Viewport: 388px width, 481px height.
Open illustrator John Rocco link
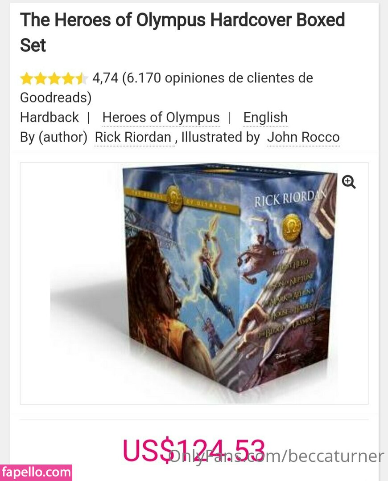(x=303, y=137)
